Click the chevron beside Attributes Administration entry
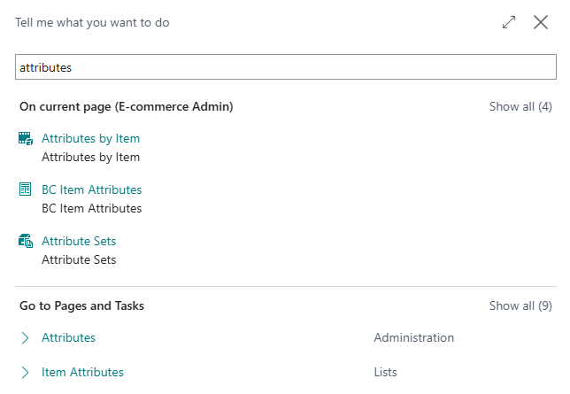 click(25, 337)
